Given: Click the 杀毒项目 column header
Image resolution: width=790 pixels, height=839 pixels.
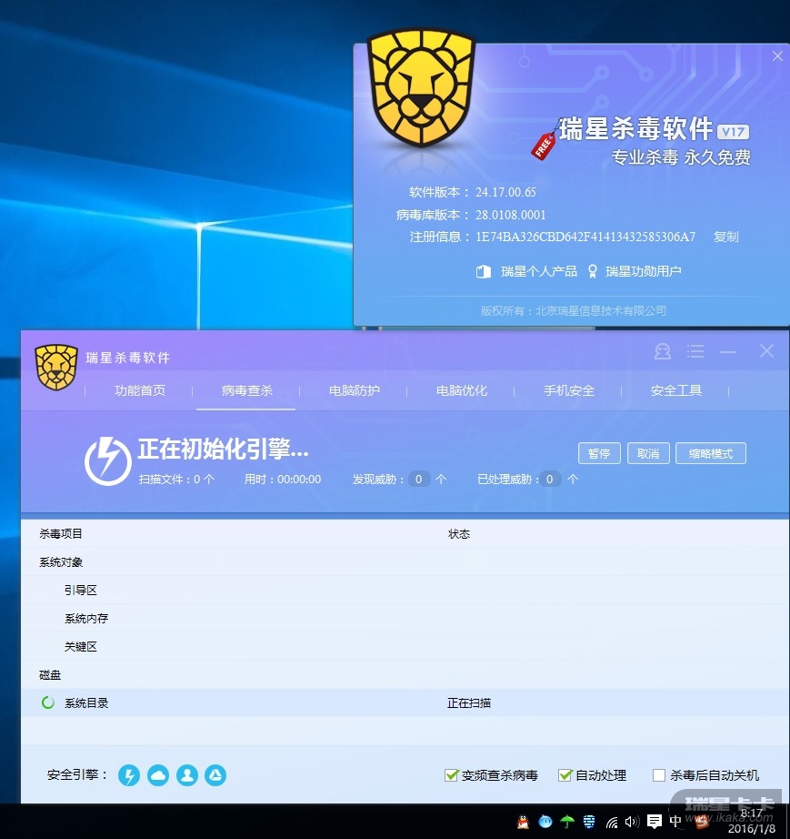Looking at the screenshot, I should point(60,533).
